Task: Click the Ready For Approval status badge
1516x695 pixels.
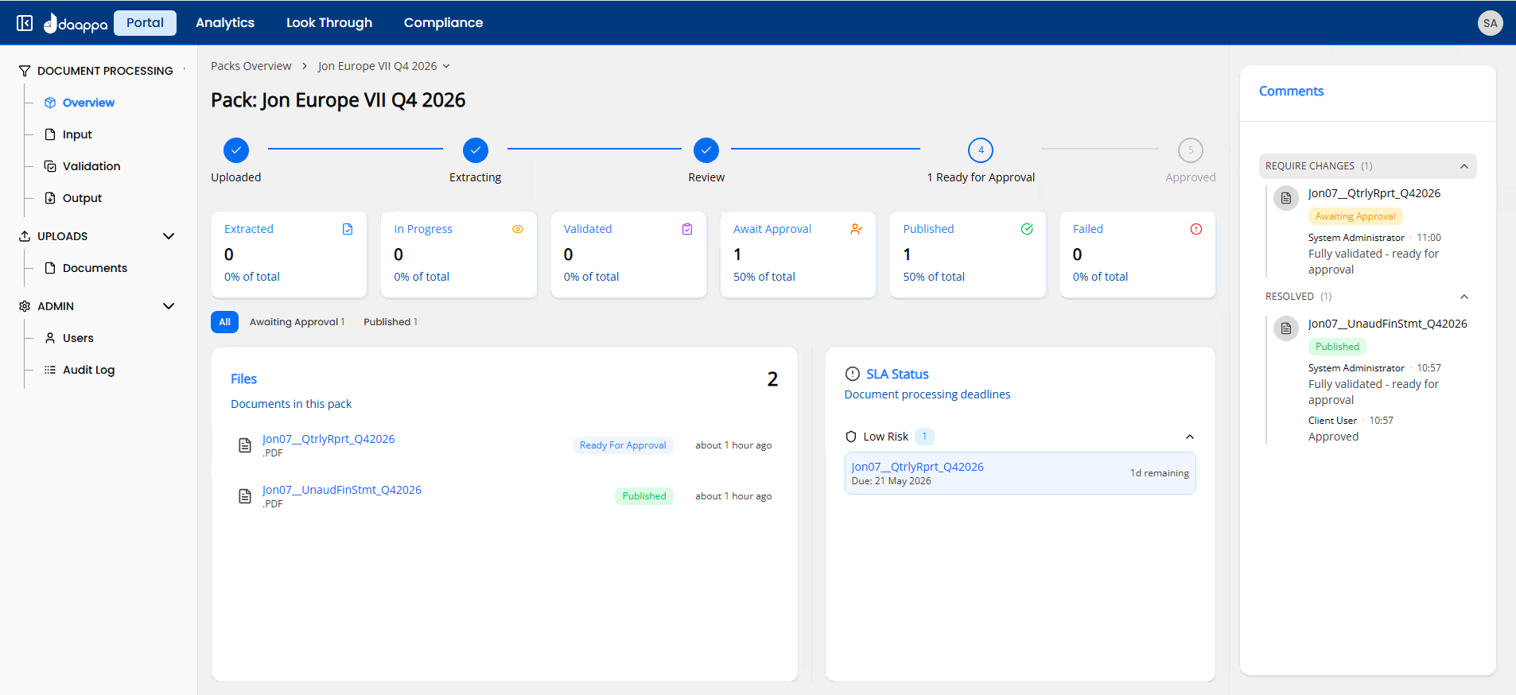Action: [623, 445]
